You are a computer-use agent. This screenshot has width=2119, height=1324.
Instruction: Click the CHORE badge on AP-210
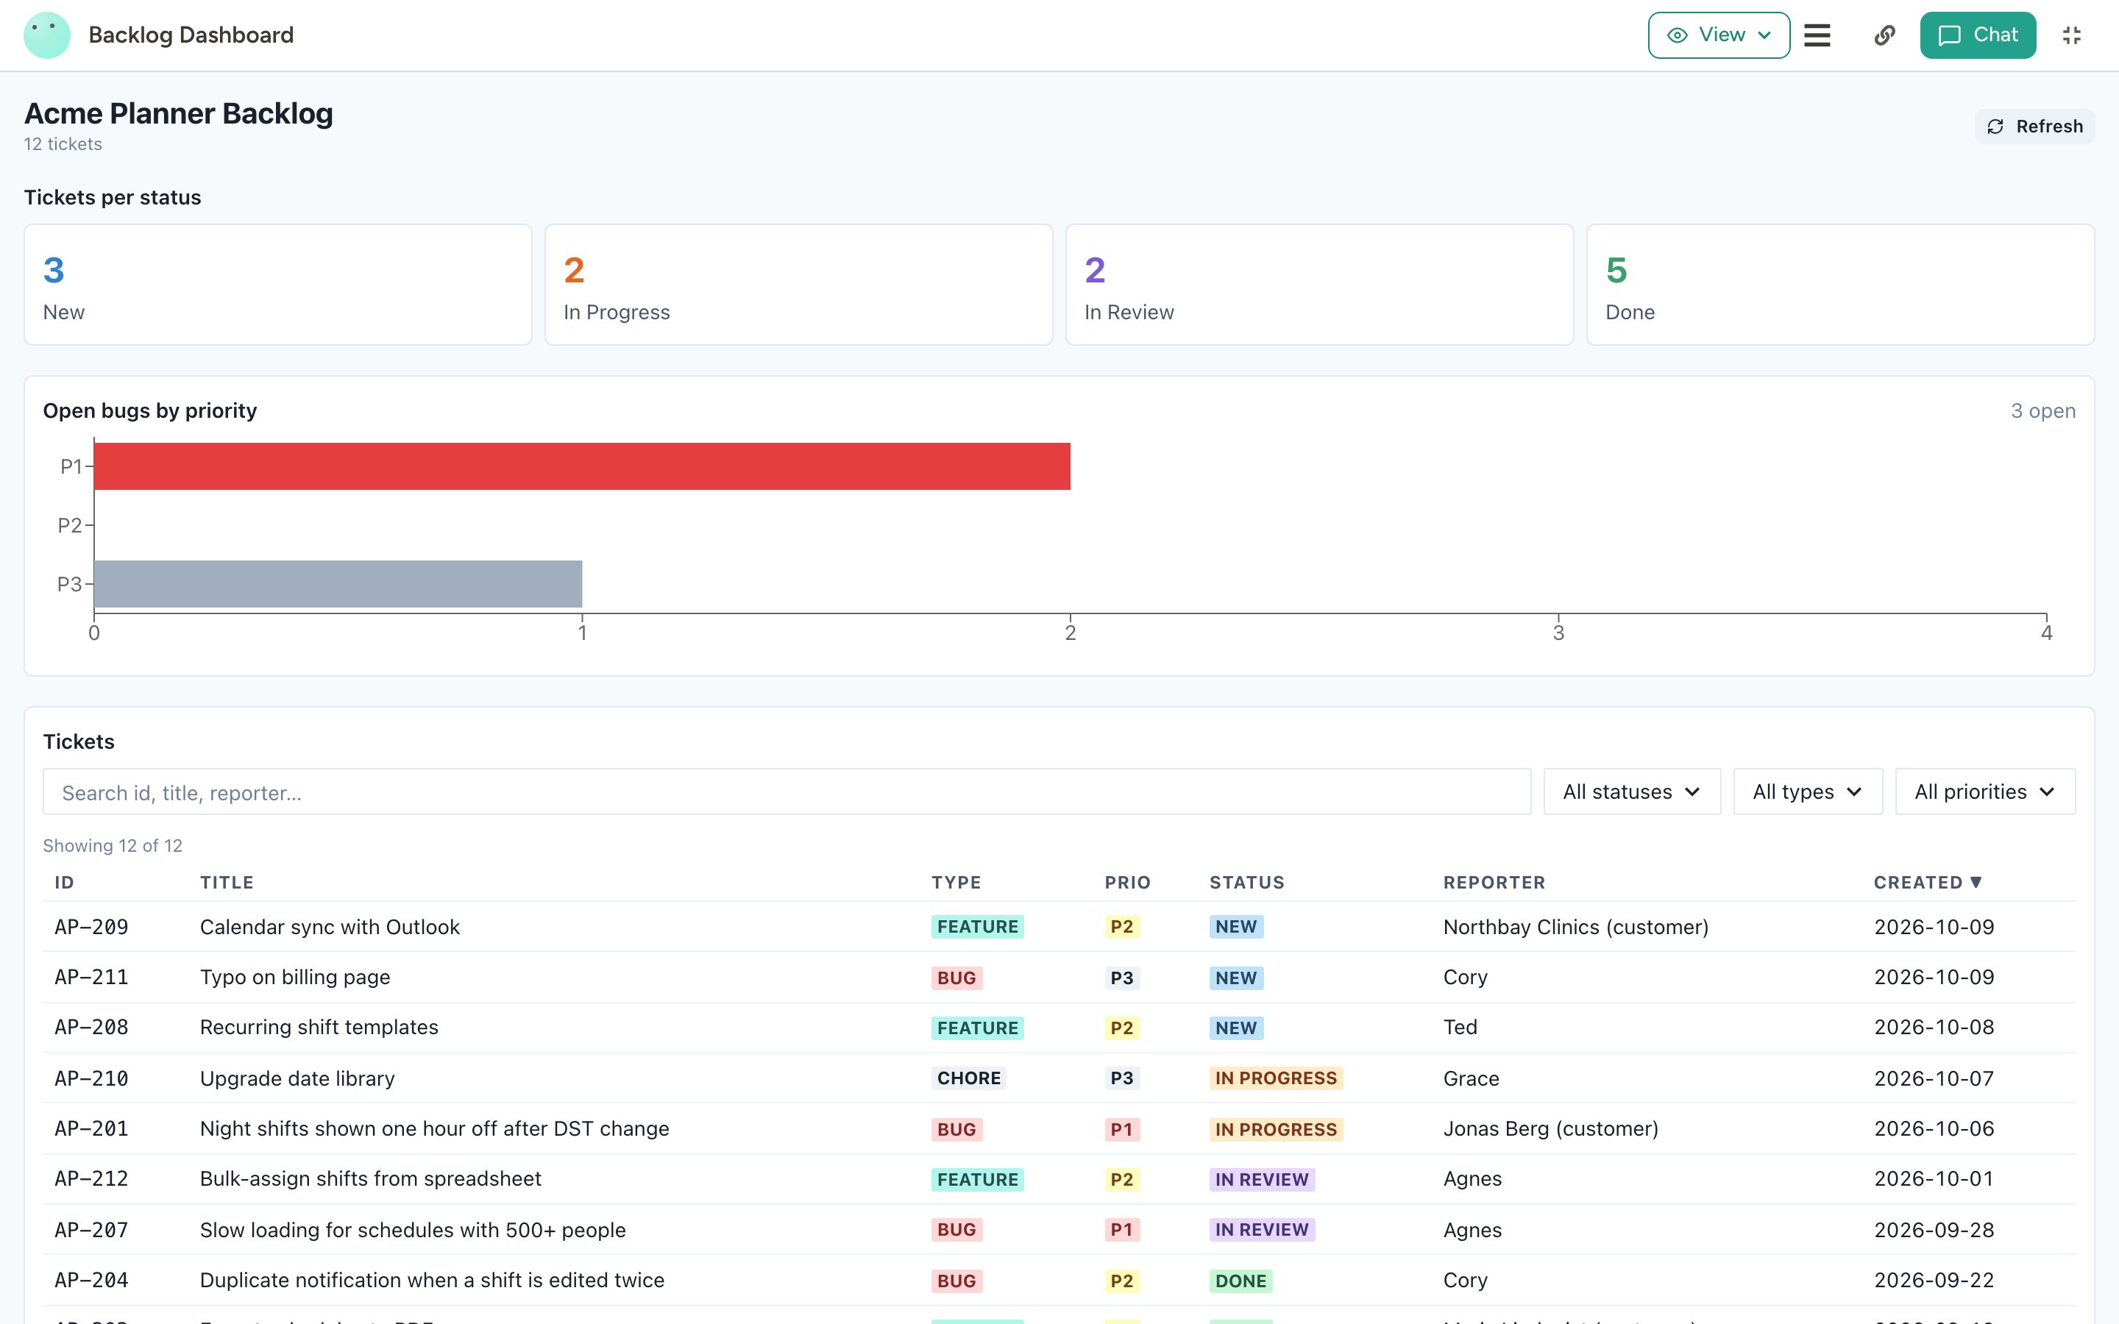click(x=968, y=1078)
